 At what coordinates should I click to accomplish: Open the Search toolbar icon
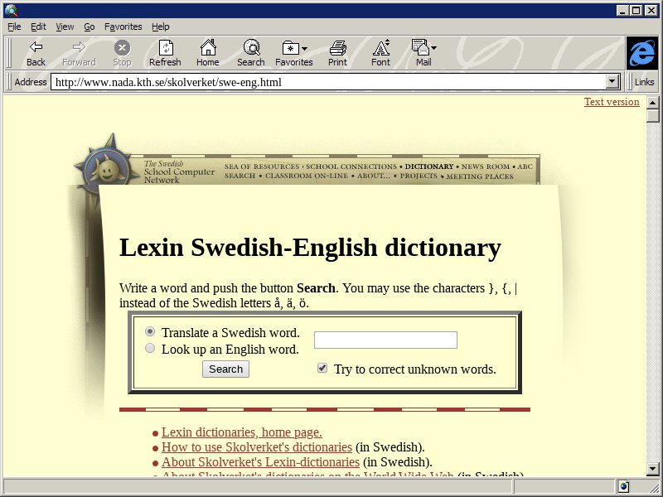pyautogui.click(x=250, y=48)
